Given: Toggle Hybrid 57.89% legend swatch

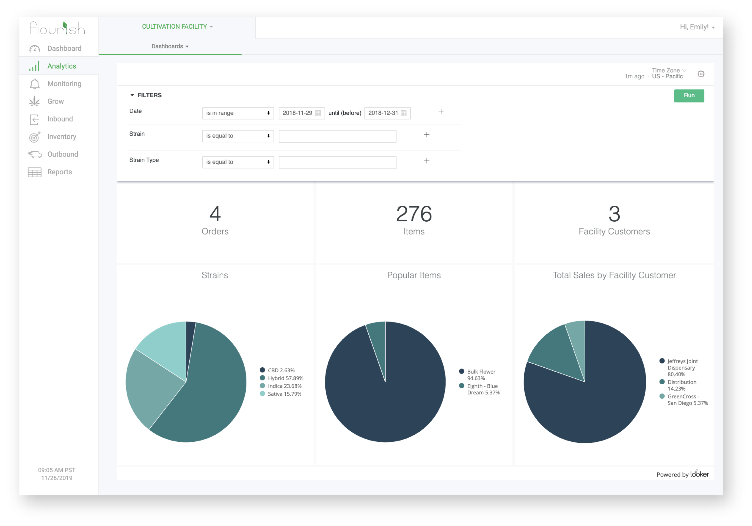Looking at the screenshot, I should (262, 378).
